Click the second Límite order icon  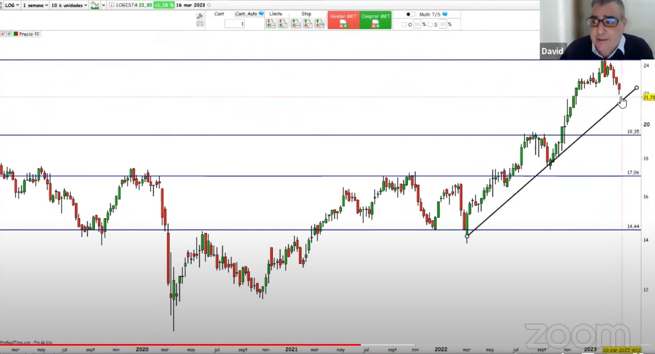pyautogui.click(x=283, y=23)
